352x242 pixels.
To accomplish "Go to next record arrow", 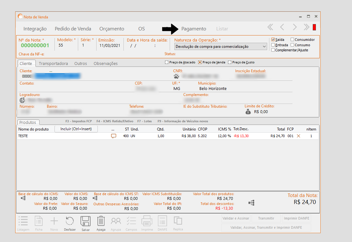I will 295,28.
